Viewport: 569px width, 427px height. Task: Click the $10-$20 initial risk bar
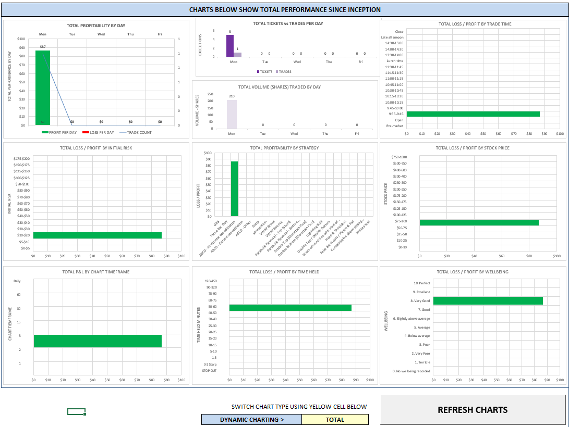(x=97, y=235)
